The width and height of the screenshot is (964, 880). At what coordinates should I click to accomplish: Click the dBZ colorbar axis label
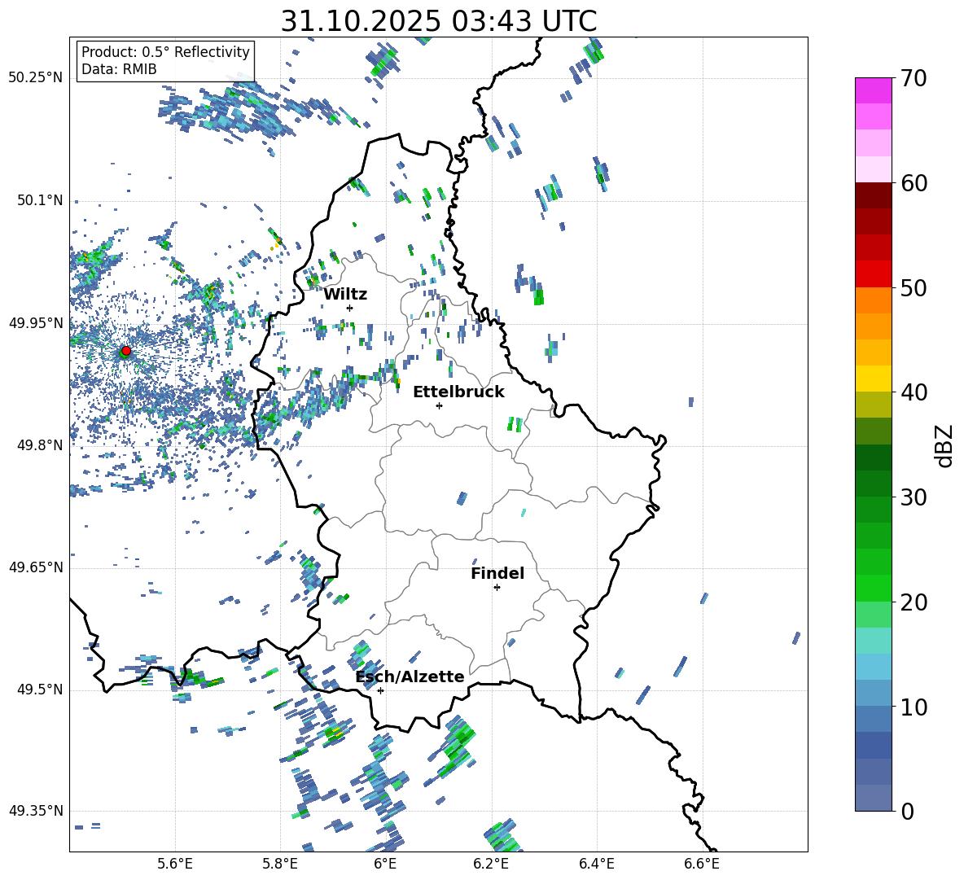click(x=944, y=445)
